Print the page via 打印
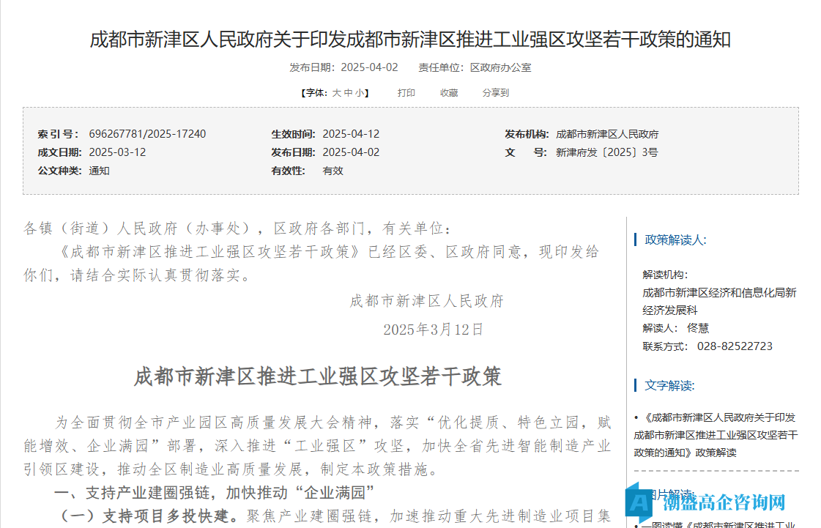821x528 pixels. coord(406,93)
